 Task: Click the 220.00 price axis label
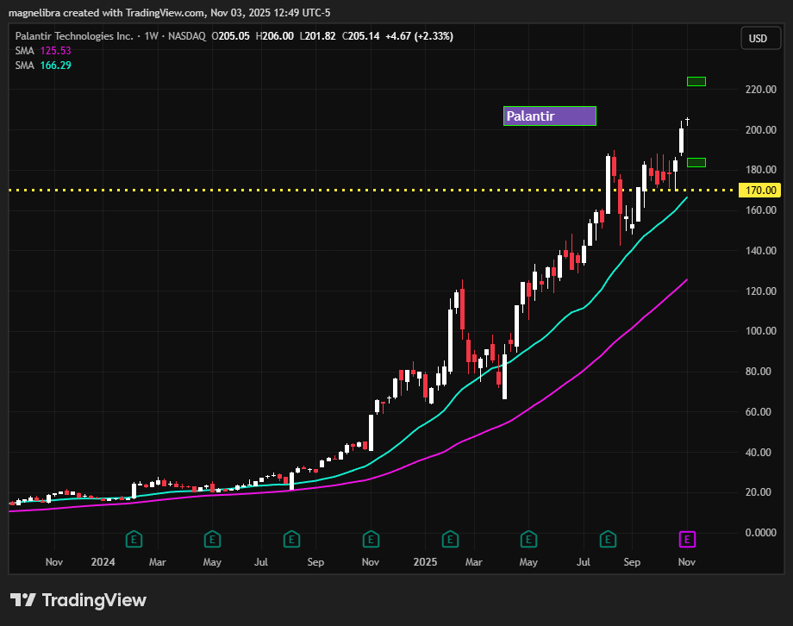point(760,90)
